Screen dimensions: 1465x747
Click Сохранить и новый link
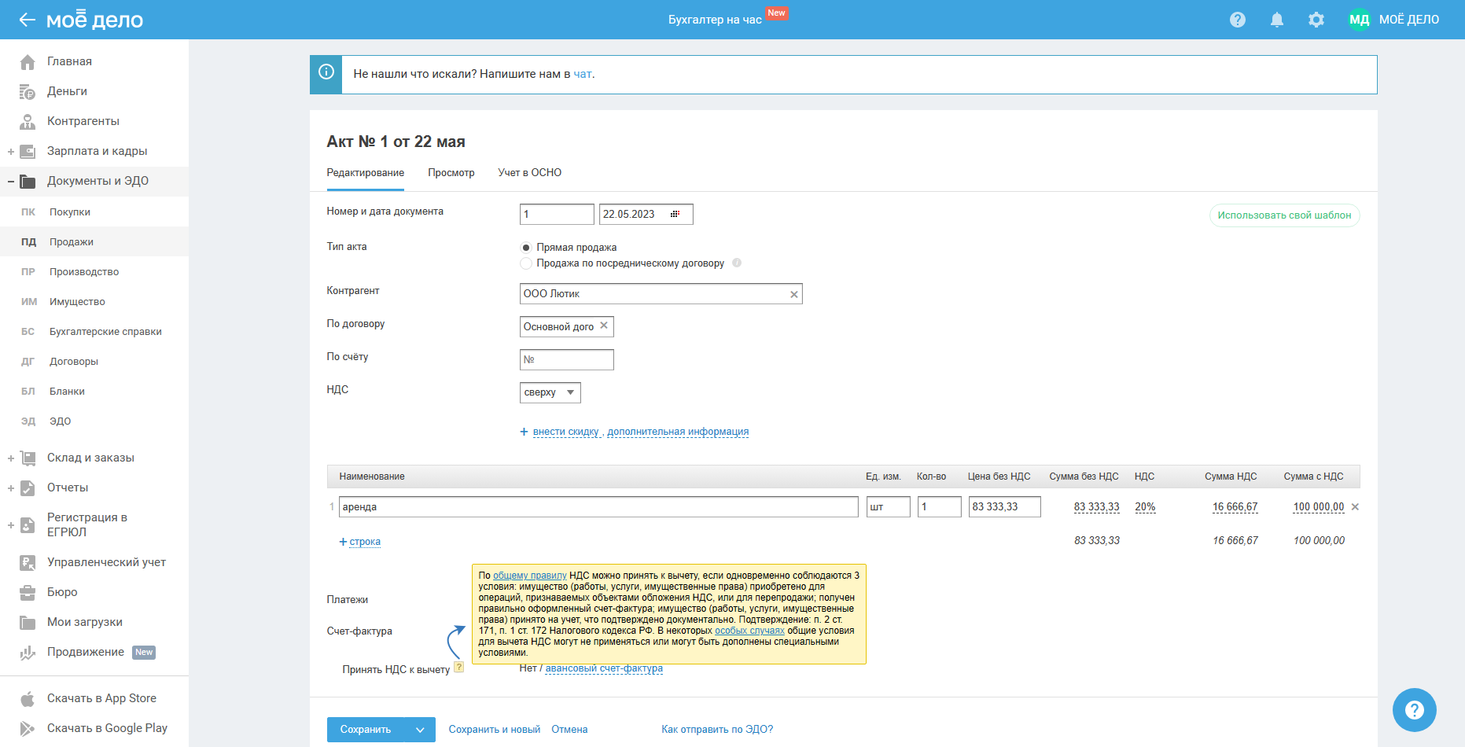[x=495, y=730]
